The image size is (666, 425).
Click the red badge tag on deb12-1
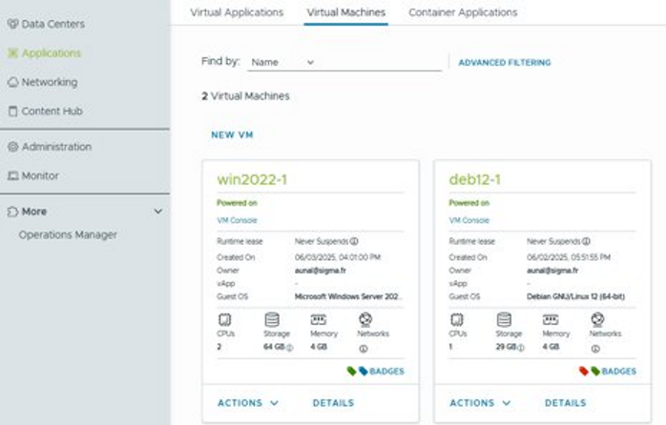click(x=582, y=371)
